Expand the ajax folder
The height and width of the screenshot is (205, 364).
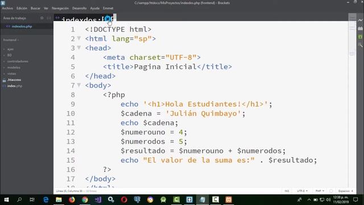[x=10, y=49]
